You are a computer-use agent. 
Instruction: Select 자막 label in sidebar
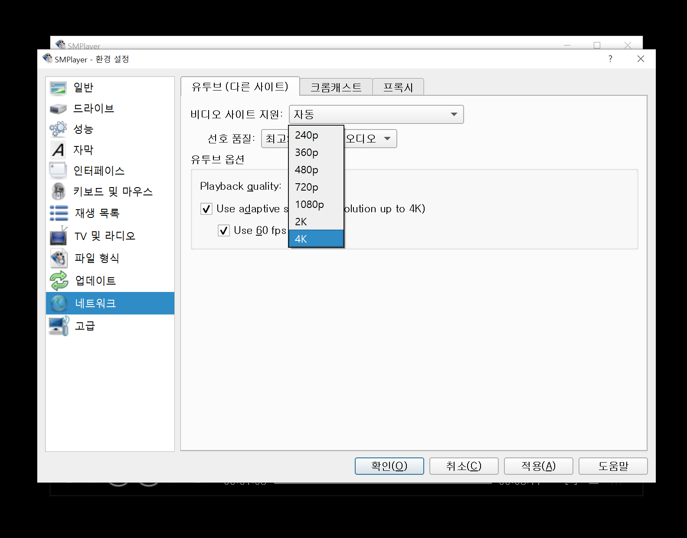[x=83, y=150]
